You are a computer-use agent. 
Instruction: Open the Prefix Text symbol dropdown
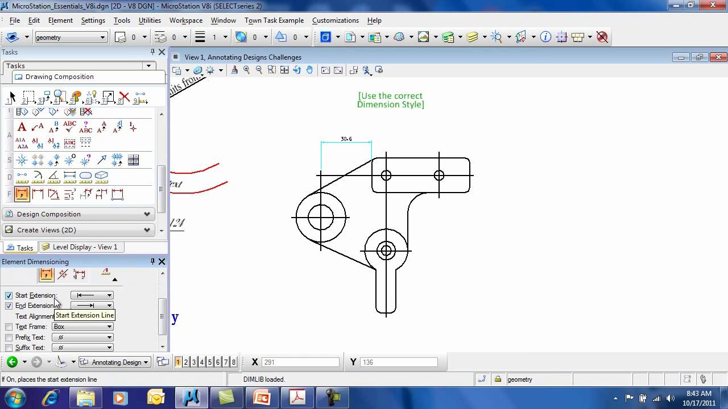[82, 337]
